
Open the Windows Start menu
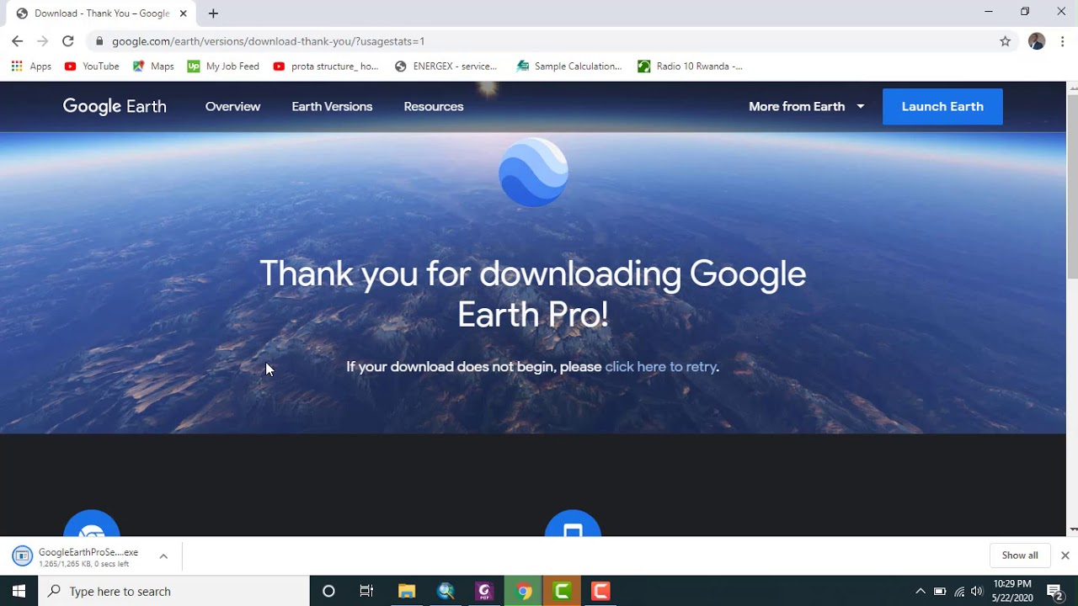coord(19,591)
